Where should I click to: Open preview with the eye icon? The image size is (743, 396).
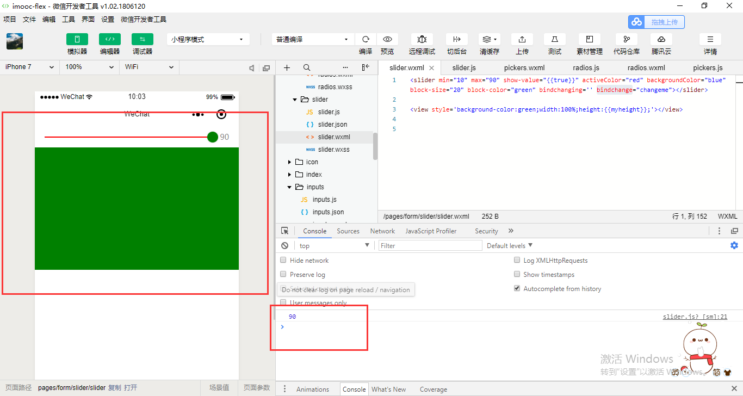click(x=387, y=39)
